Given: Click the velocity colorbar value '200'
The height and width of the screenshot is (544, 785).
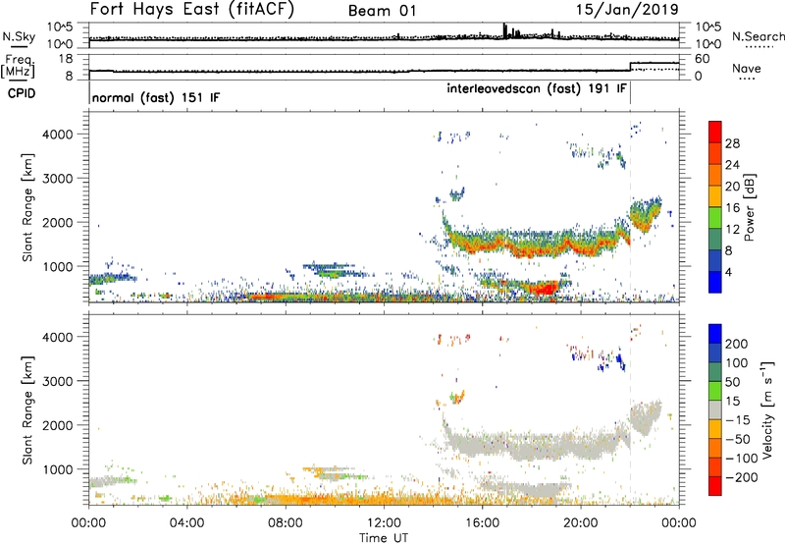Looking at the screenshot, I should [737, 344].
